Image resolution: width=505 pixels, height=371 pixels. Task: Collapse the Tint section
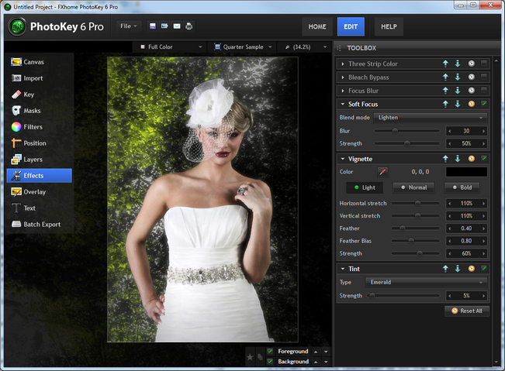[x=343, y=269]
